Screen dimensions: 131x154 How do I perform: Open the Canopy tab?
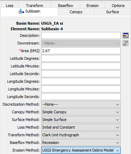(76, 12)
